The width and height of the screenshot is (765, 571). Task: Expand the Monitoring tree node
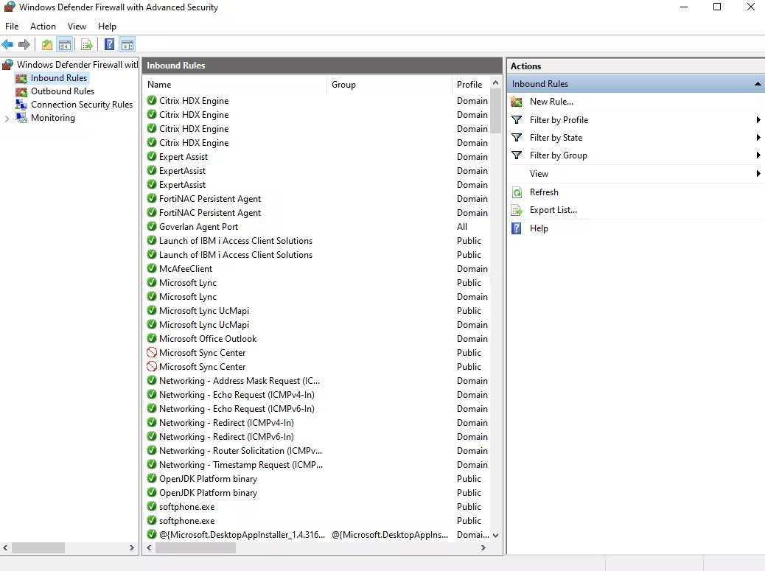[7, 118]
